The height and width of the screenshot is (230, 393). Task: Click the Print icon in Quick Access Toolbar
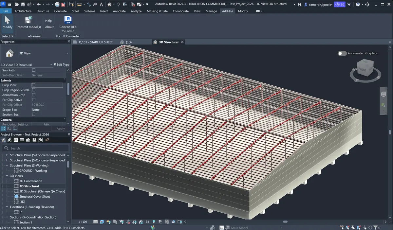click(57, 4)
